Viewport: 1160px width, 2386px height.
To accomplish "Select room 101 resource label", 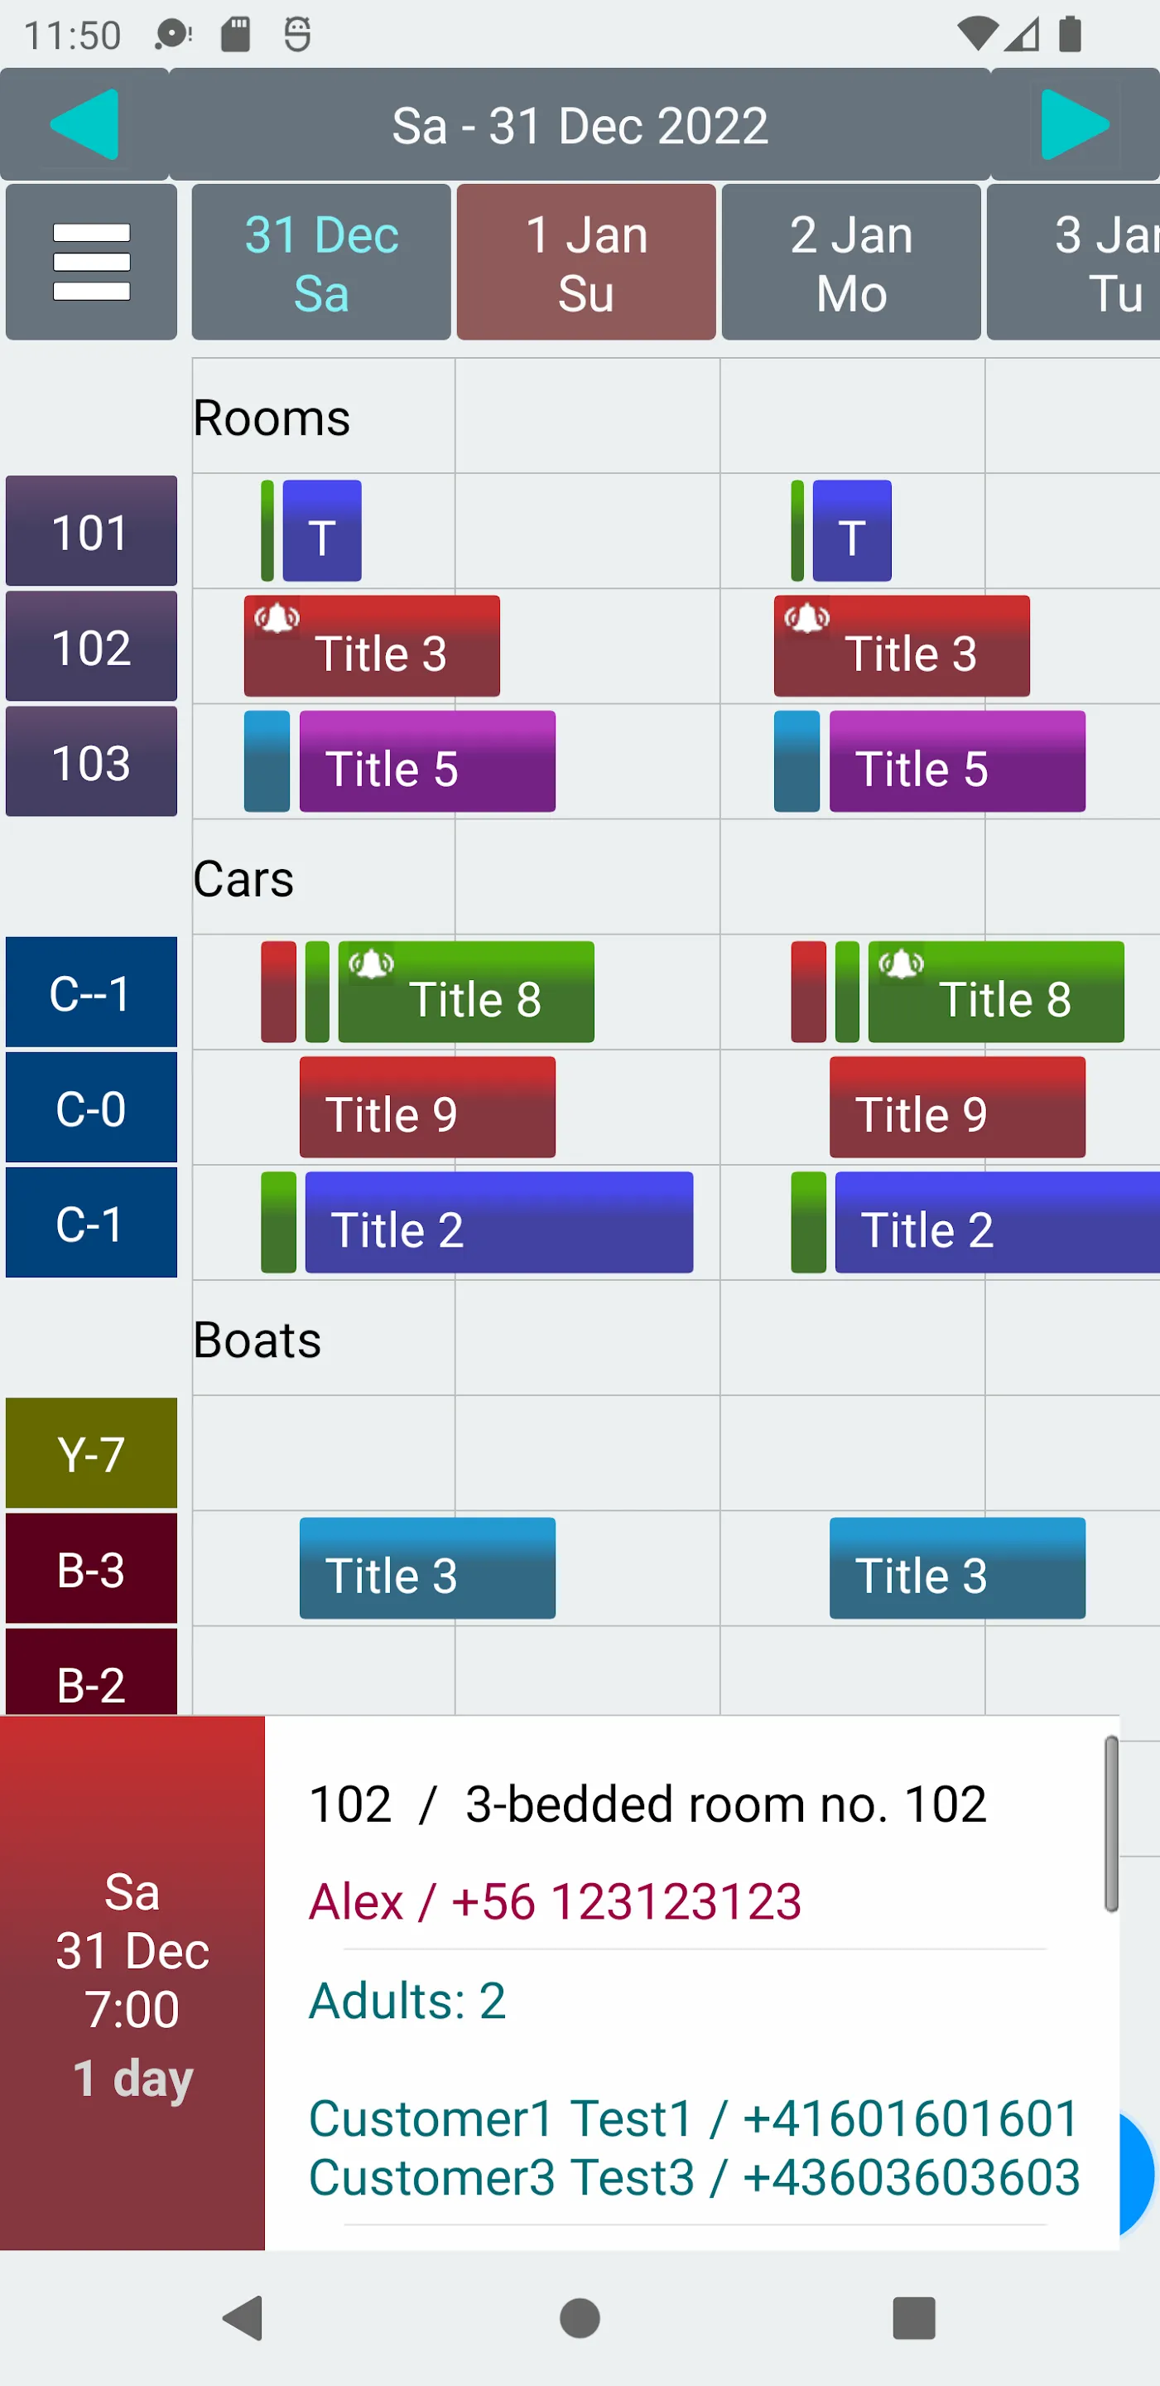I will 92,531.
